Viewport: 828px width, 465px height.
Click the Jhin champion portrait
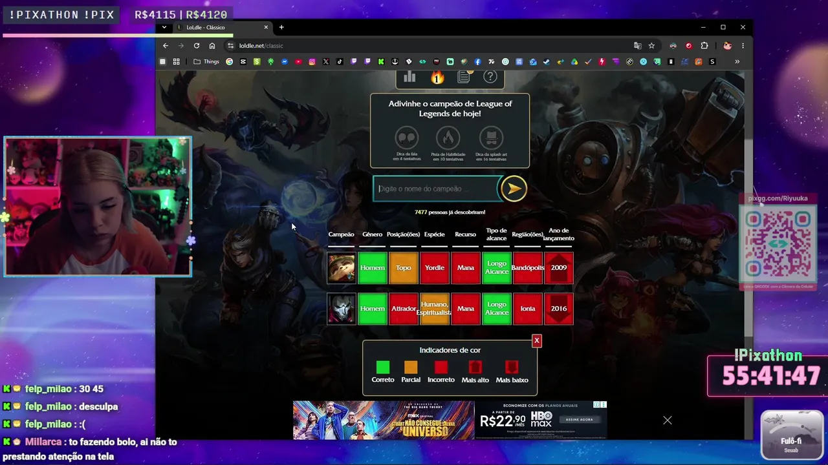tap(342, 309)
